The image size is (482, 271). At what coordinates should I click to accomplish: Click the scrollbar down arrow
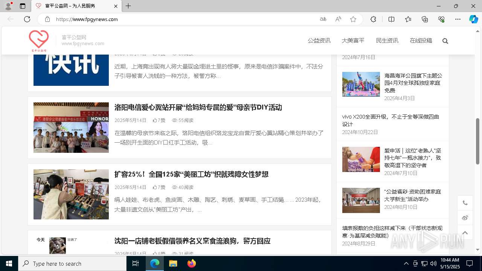coord(478,250)
